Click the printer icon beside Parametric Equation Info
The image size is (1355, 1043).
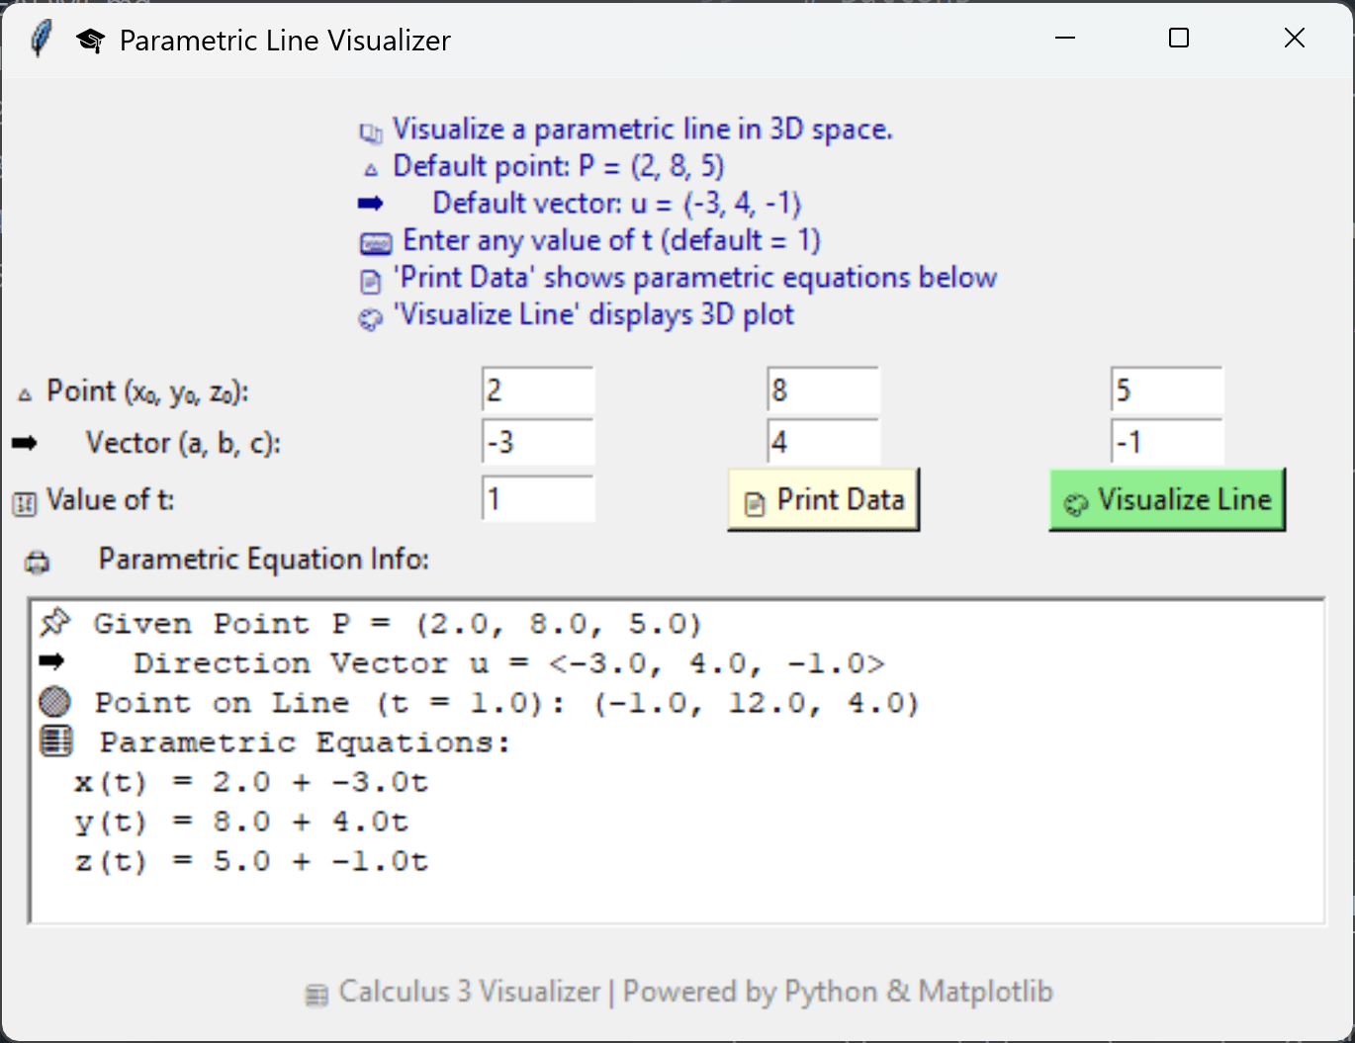tap(38, 563)
